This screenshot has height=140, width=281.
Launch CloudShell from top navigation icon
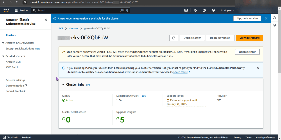tap(186, 10)
